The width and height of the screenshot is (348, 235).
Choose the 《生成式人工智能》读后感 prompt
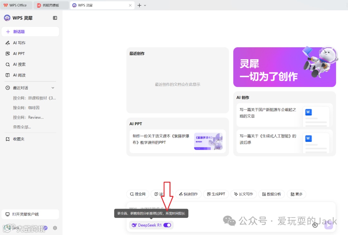[x=285, y=141]
